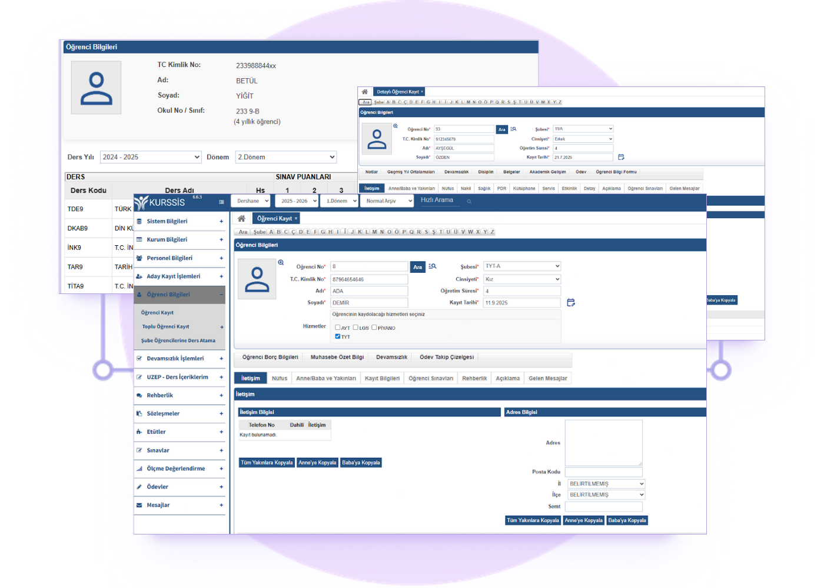Switch to the Nüfus tab
Screen dimensions: 824x588
(x=280, y=378)
